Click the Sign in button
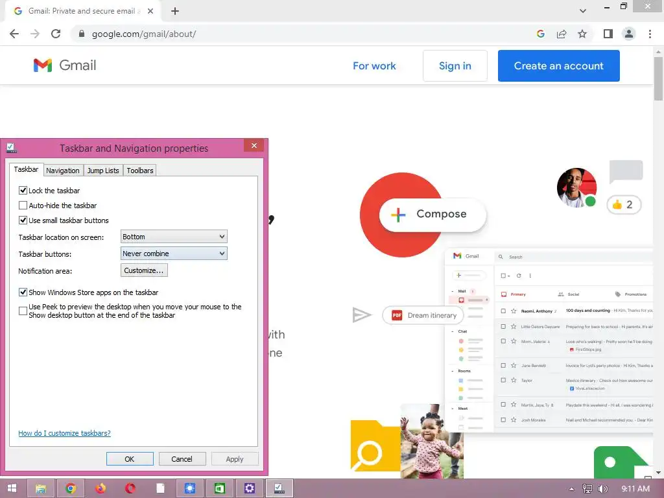 455,65
